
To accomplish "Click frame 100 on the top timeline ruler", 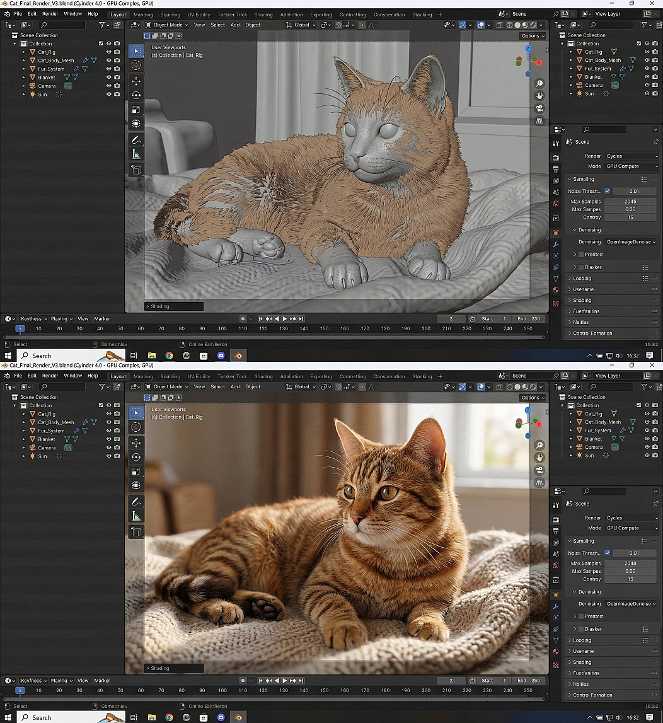I will (x=222, y=328).
